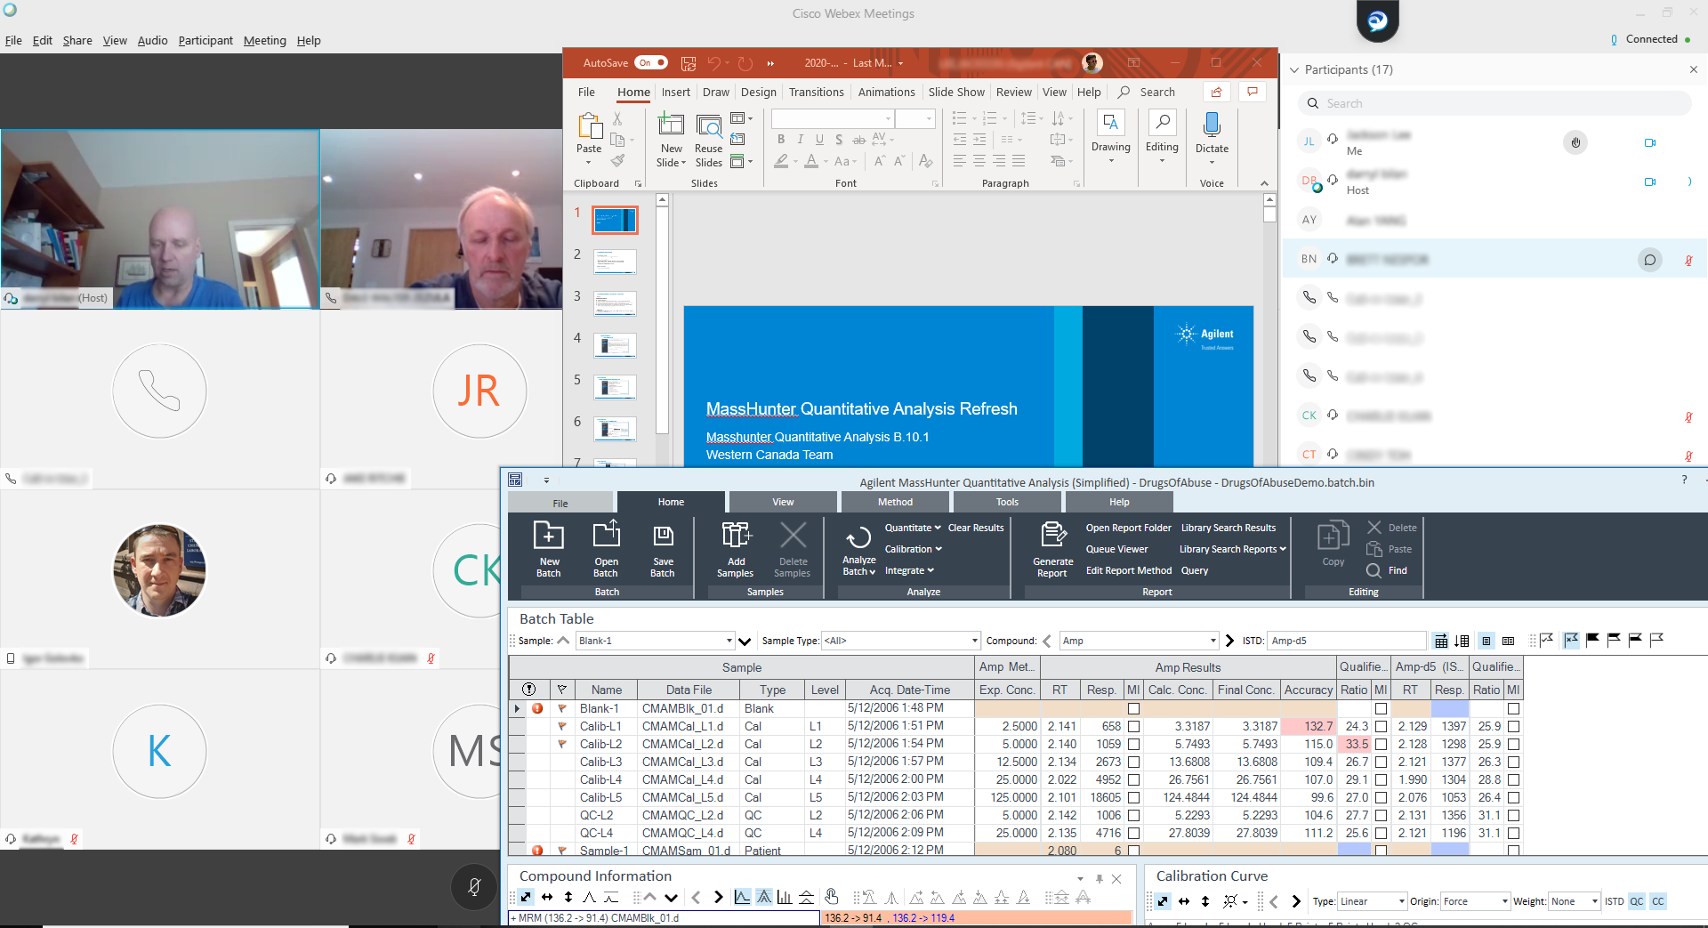
Task: Select slide 2 thumbnail in PowerPoint
Action: pos(615,262)
